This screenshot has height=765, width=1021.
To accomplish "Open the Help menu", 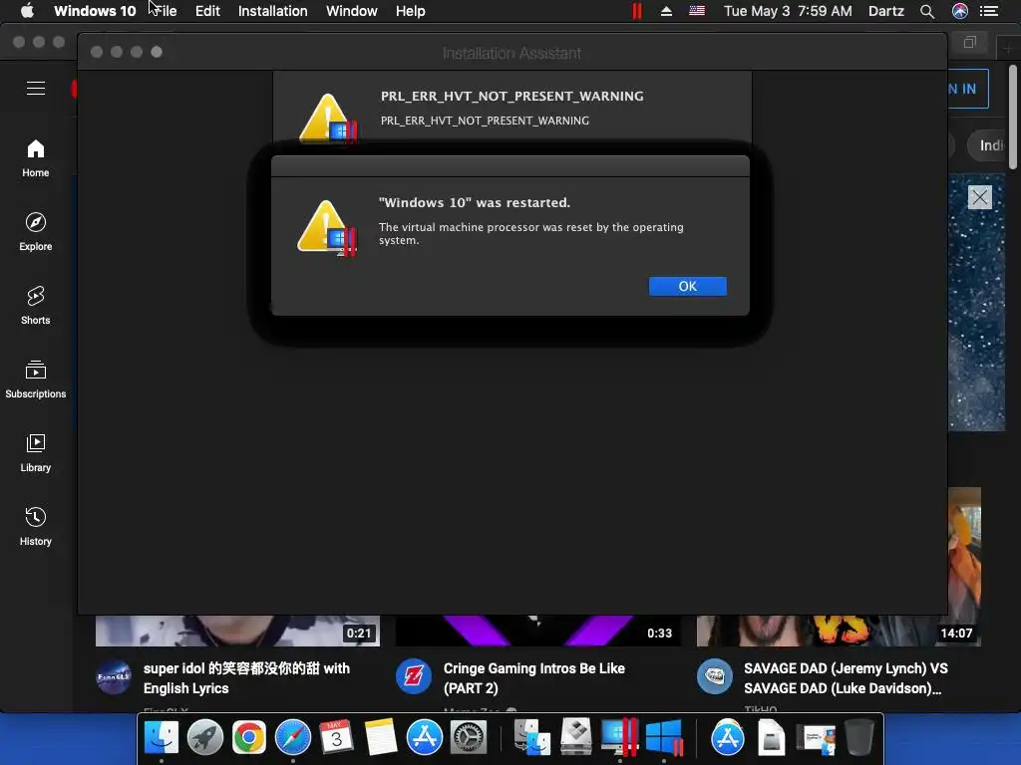I will (410, 11).
